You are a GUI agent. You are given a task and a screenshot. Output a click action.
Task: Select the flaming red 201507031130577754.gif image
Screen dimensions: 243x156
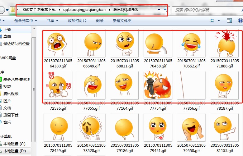158,85
